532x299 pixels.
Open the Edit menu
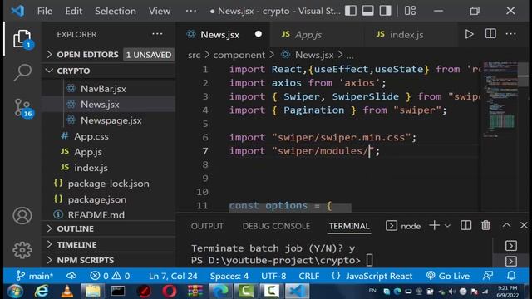tap(74, 11)
